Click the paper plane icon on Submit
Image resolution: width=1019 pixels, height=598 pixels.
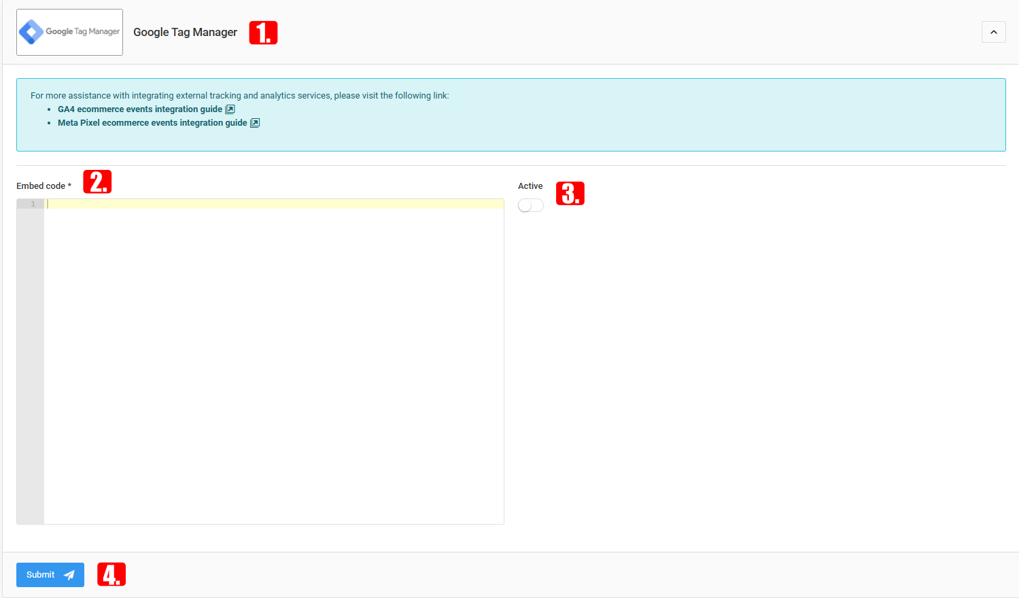coord(69,575)
